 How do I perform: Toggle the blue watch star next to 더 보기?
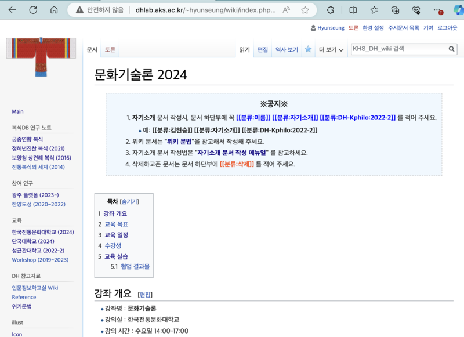point(308,49)
